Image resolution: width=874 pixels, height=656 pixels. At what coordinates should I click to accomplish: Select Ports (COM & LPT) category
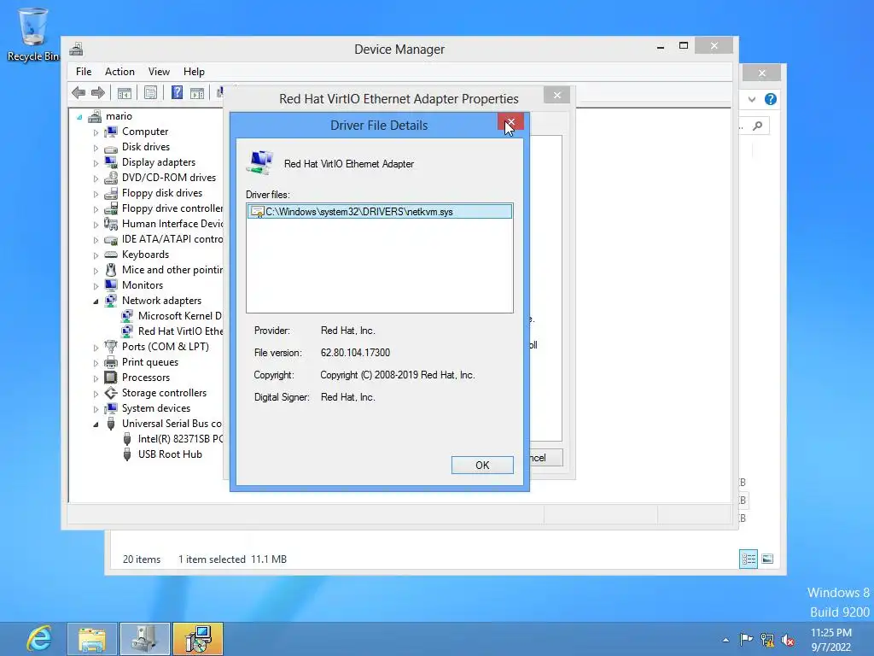[166, 347]
